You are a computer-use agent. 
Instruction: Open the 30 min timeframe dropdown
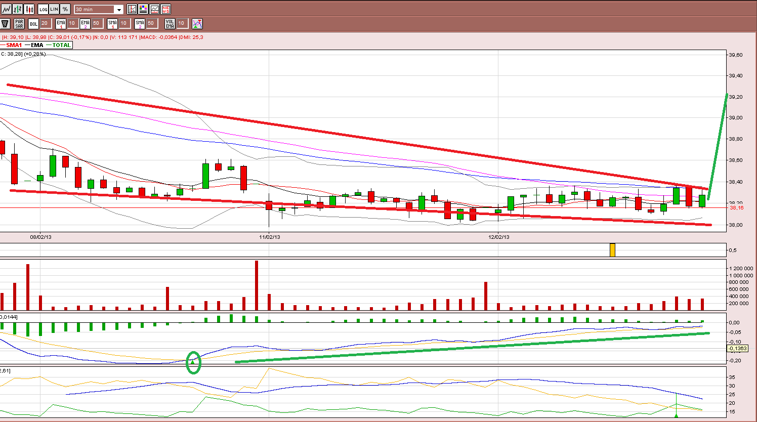[99, 9]
